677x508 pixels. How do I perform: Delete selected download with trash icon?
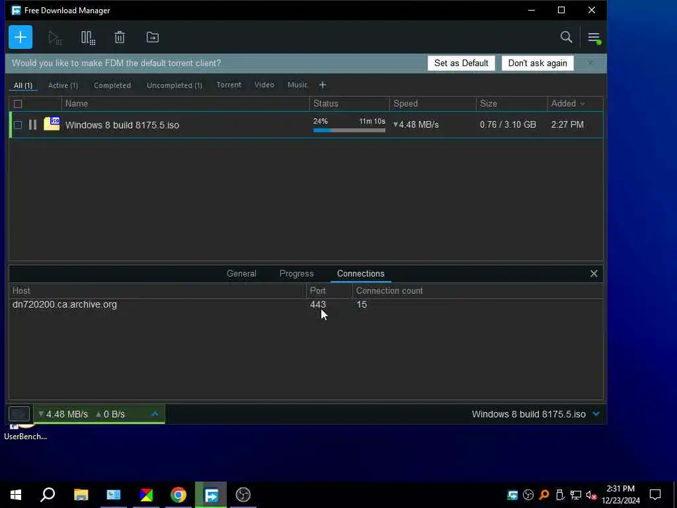tap(120, 37)
